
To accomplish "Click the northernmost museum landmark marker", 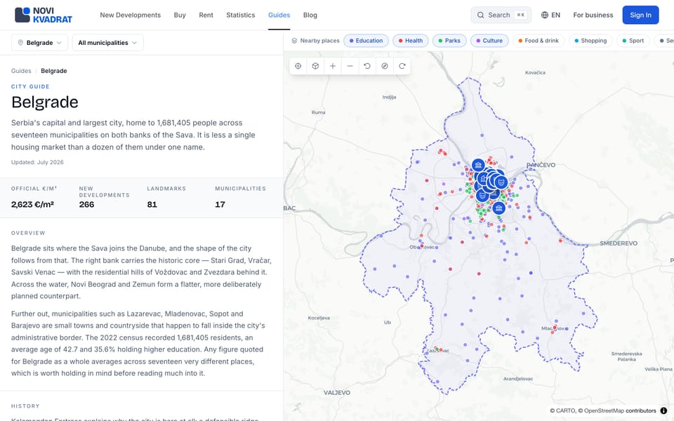I will pos(478,165).
